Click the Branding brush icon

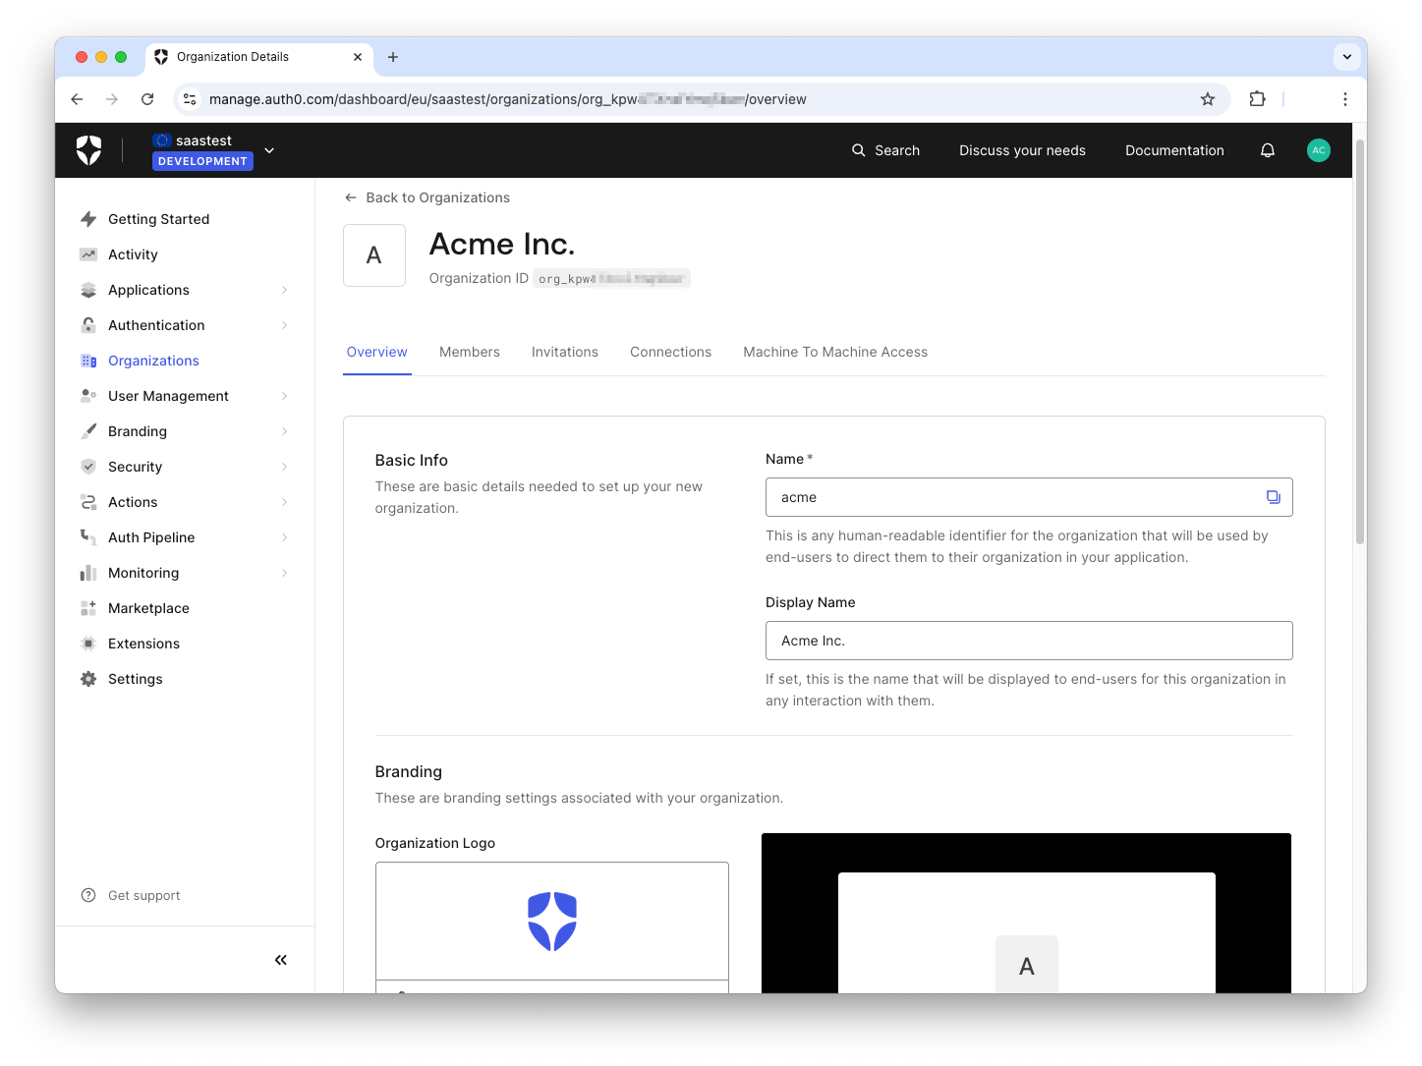[x=88, y=431]
